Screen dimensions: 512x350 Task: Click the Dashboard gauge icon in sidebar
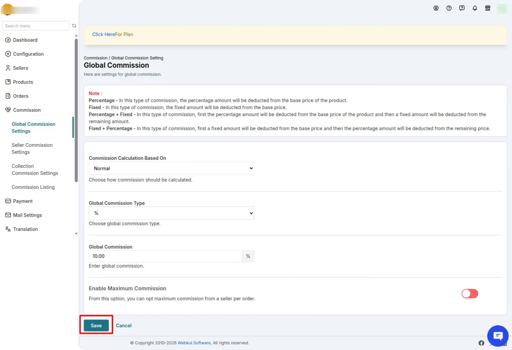[8, 40]
